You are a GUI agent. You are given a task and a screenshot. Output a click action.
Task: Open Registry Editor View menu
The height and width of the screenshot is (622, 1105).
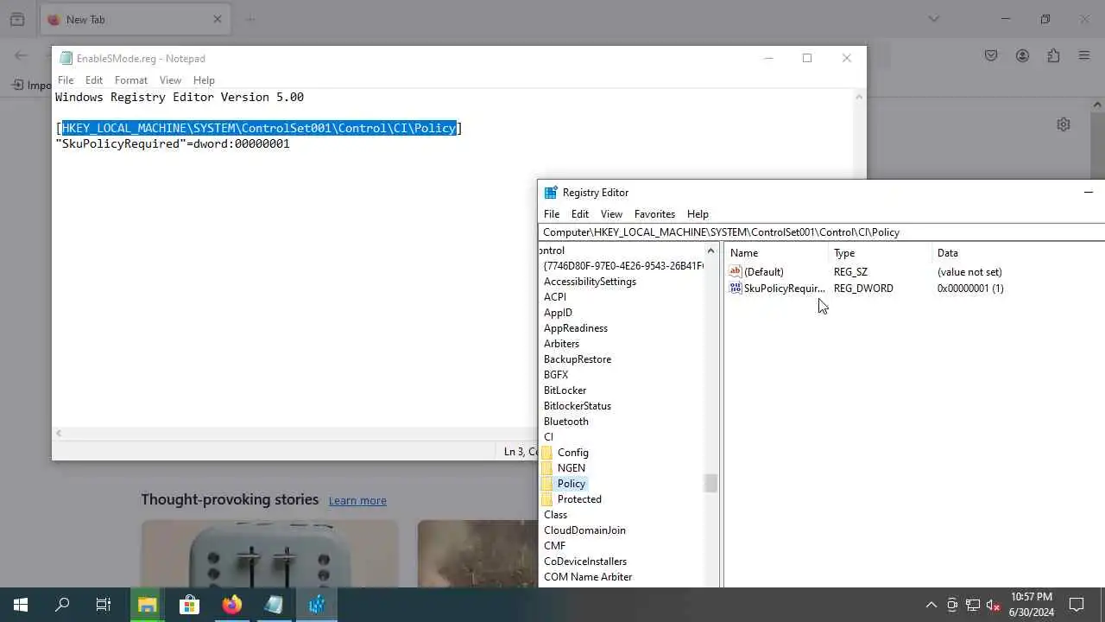click(611, 214)
